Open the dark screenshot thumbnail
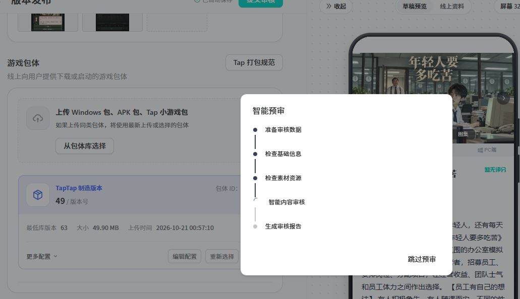520x299 pixels. pyautogui.click(x=112, y=23)
